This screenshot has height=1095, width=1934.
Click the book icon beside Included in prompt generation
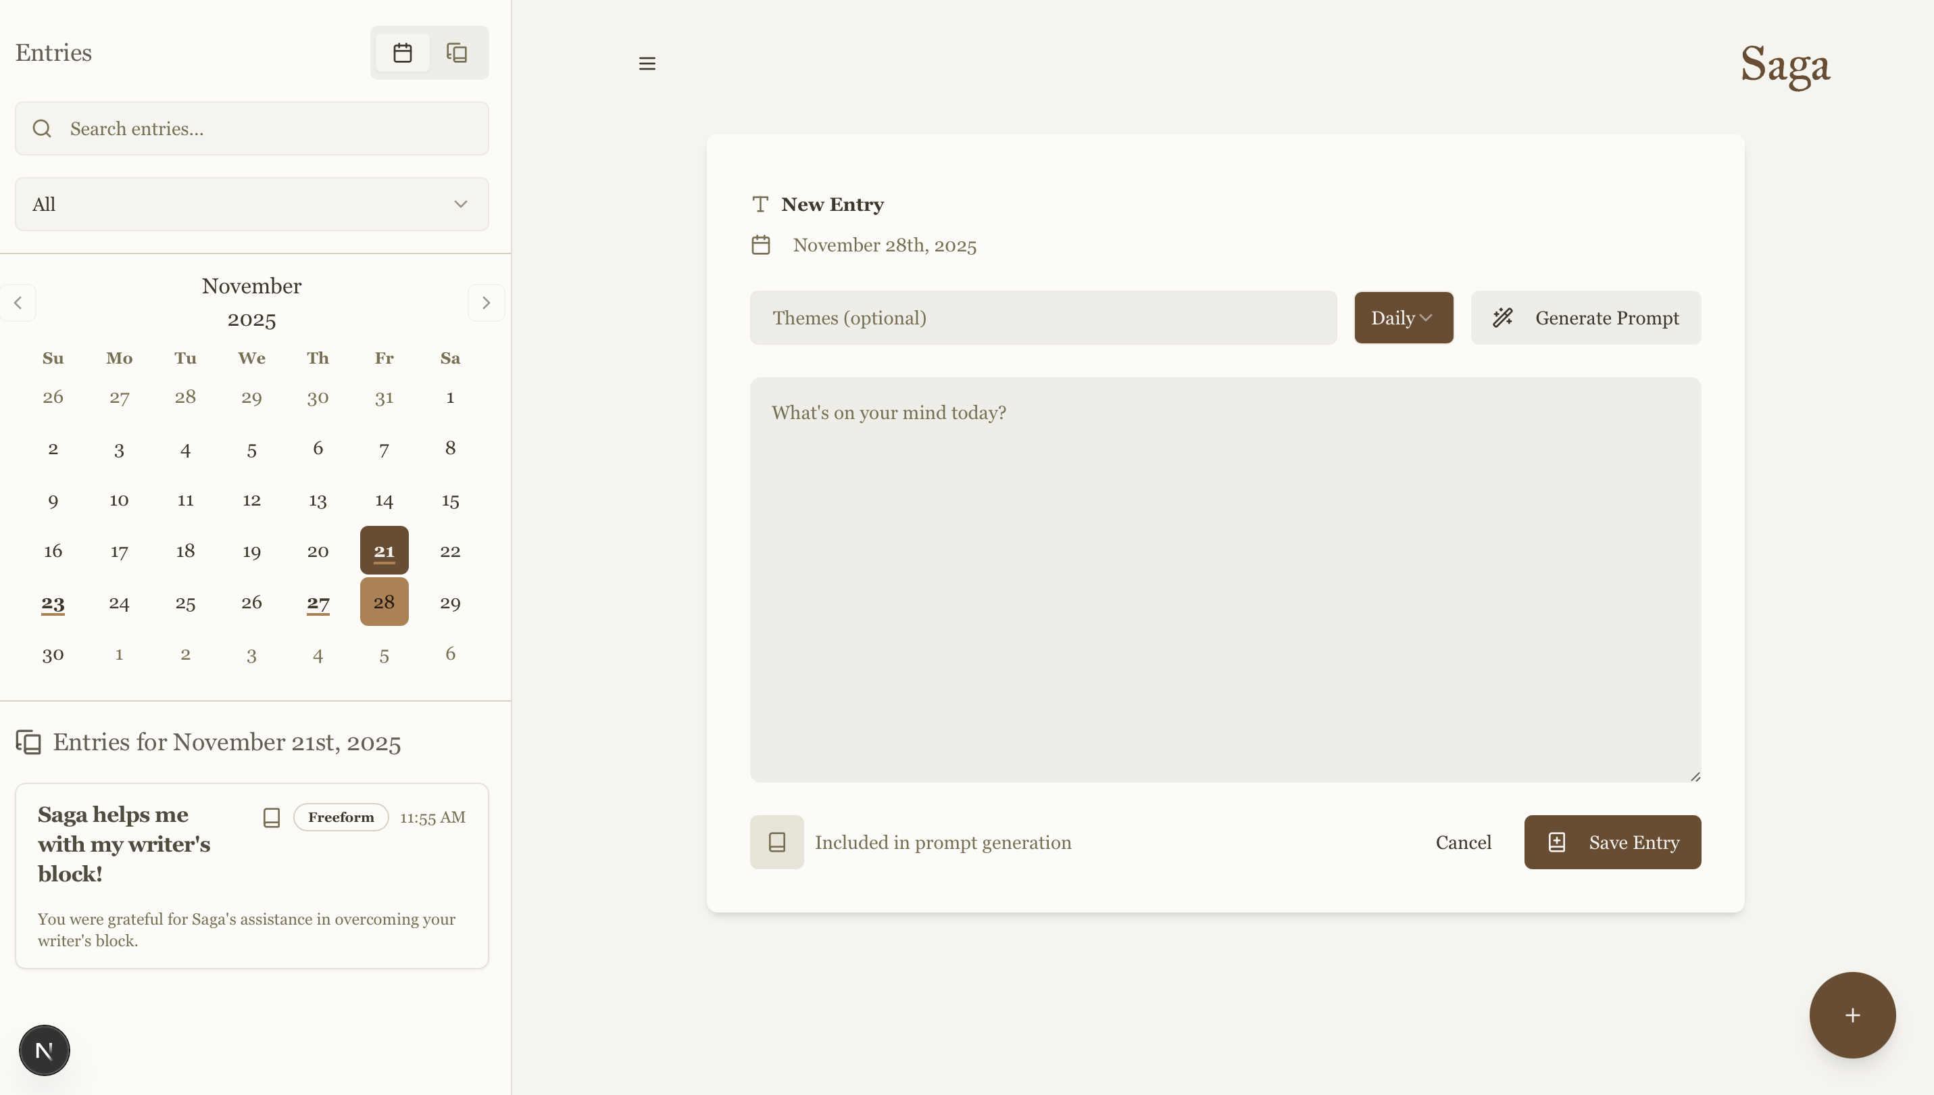click(776, 842)
